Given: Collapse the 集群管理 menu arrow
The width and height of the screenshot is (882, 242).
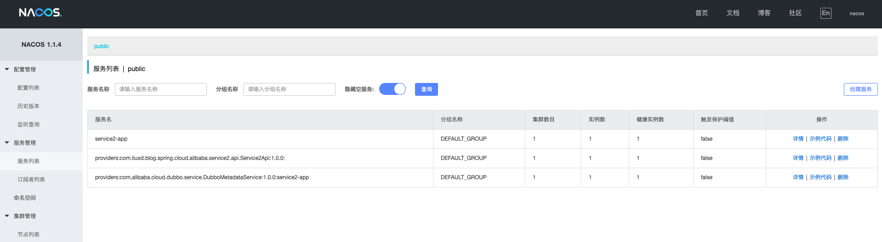Looking at the screenshot, I should 7,216.
